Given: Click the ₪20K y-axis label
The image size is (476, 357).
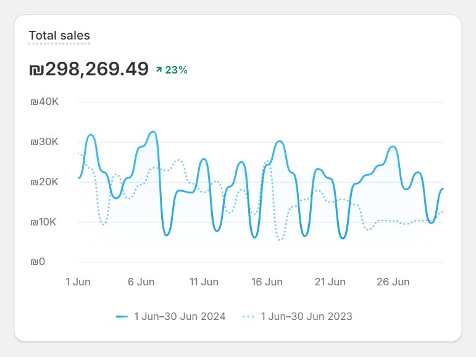Looking at the screenshot, I should pos(44,182).
